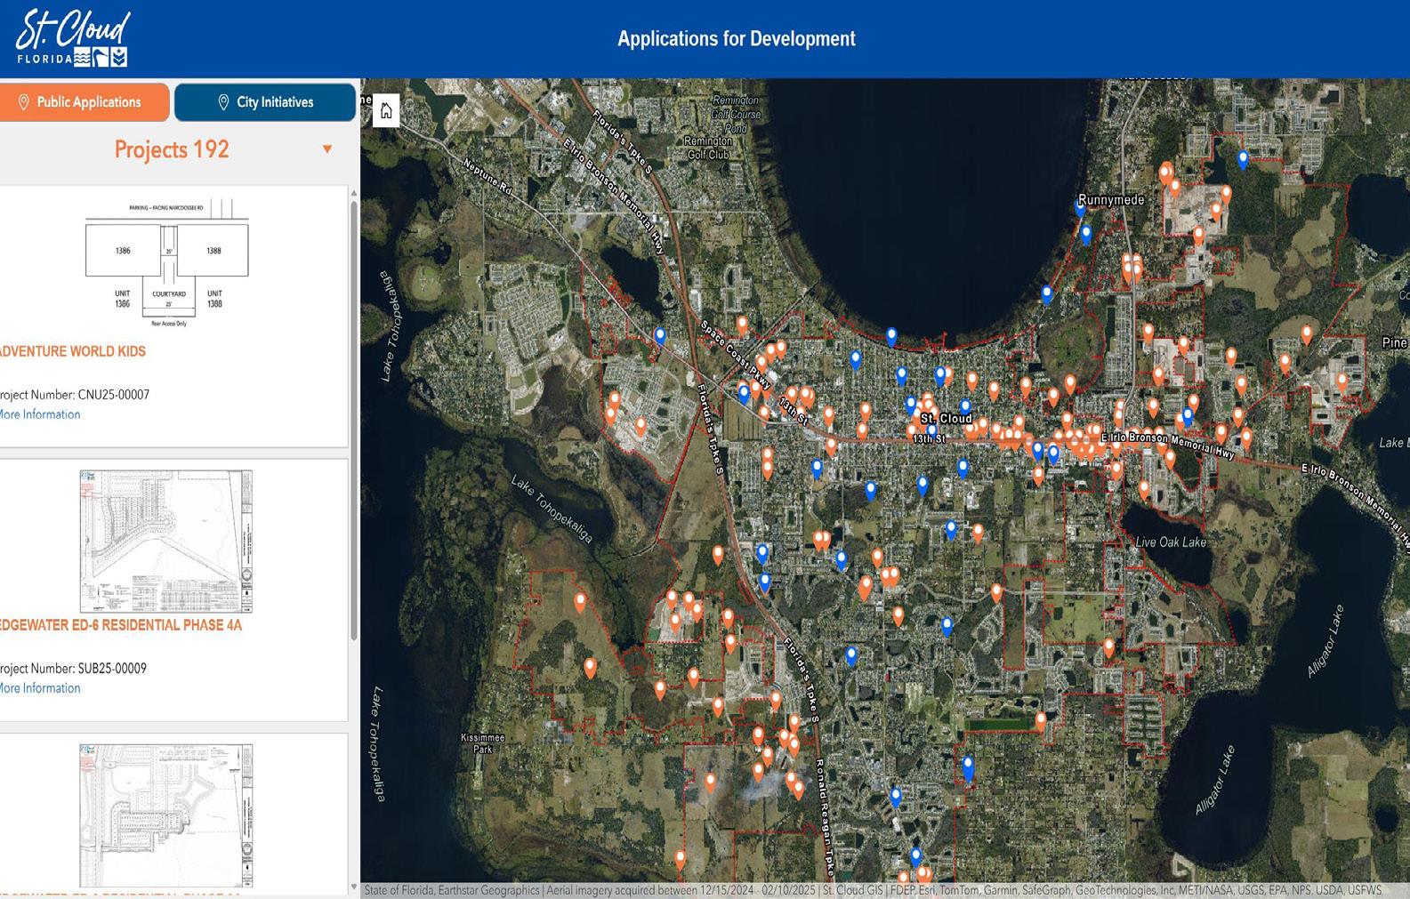
Task: Click the pin icon in City Initiatives
Action: pos(223,102)
